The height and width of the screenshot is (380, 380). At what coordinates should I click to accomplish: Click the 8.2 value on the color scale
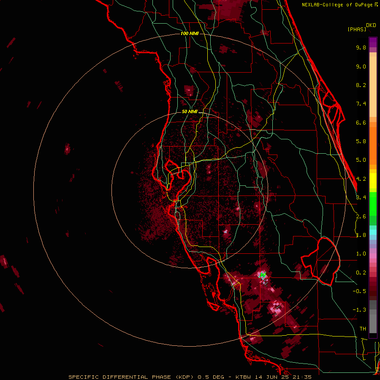coord(361,85)
